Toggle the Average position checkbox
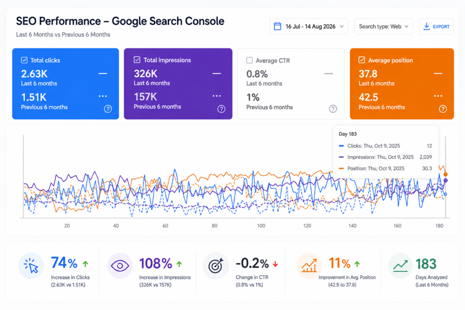Viewport: 465px width, 310px height. click(x=362, y=60)
